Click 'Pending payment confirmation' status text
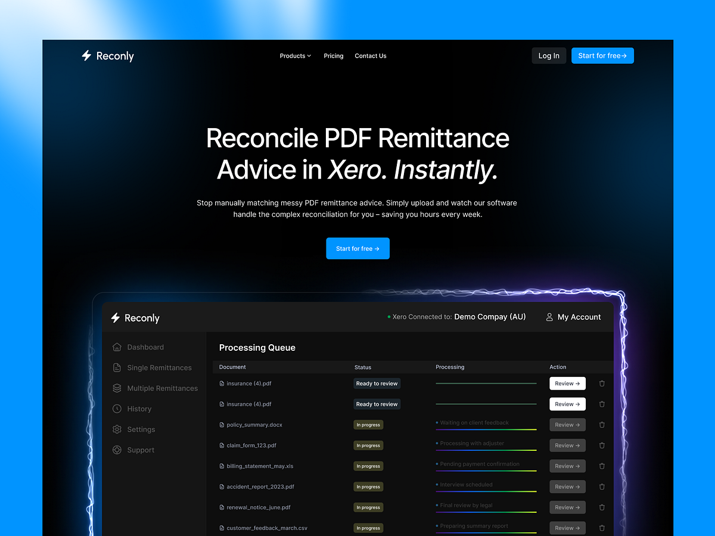Image resolution: width=715 pixels, height=536 pixels. pos(480,464)
